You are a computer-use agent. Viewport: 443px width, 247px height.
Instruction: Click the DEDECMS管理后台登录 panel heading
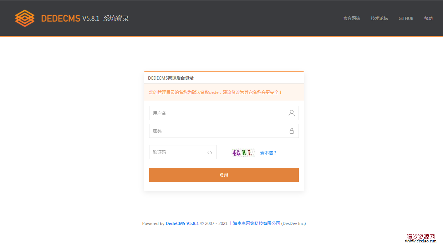click(171, 78)
